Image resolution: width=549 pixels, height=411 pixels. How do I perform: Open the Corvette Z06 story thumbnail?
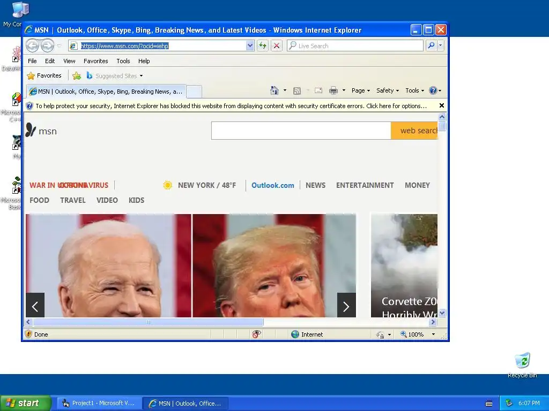click(404, 265)
